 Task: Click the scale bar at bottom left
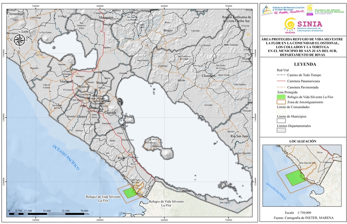point(48,214)
